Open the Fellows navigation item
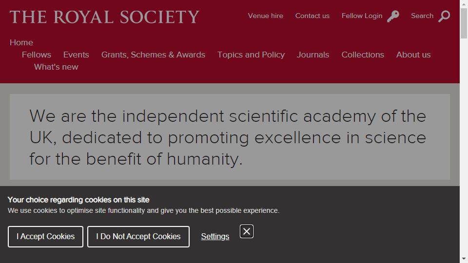Screen dimensions: 468x263 click(37, 55)
